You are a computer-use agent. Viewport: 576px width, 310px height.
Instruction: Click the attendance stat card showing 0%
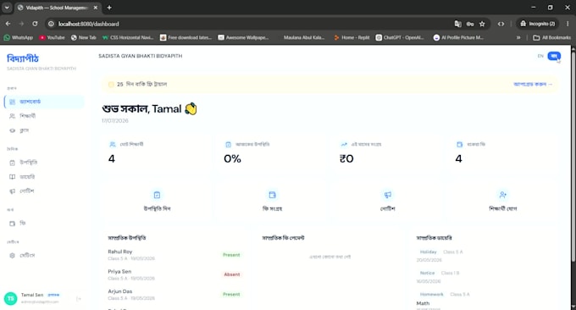click(x=273, y=153)
